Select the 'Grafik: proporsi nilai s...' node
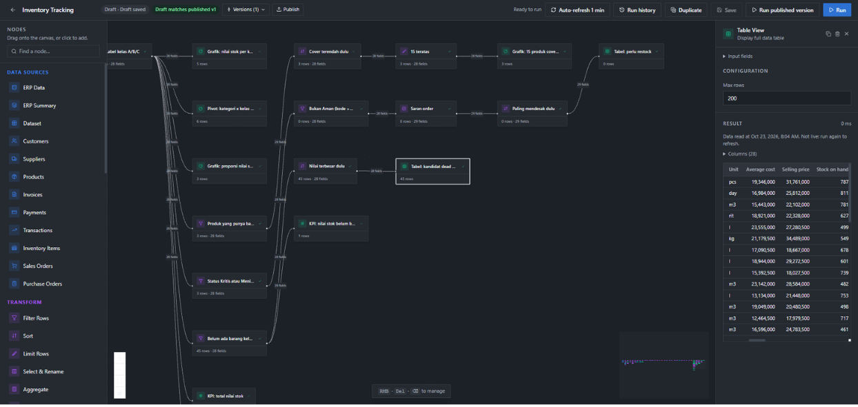The width and height of the screenshot is (858, 407). (x=229, y=171)
